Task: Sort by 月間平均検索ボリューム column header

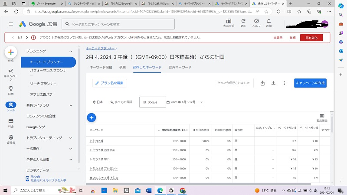Action: (x=173, y=130)
